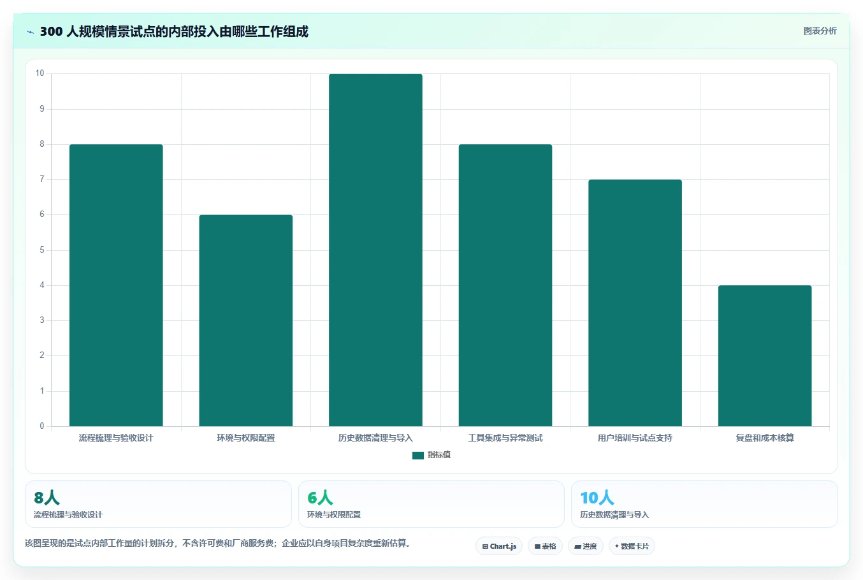The width and height of the screenshot is (863, 580).
Task: Select the 环境与权限配置 bar
Action: tap(246, 320)
